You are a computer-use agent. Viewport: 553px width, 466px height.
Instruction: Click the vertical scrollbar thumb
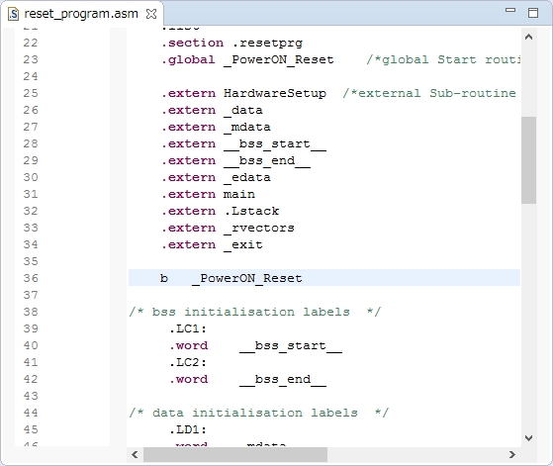[528, 160]
